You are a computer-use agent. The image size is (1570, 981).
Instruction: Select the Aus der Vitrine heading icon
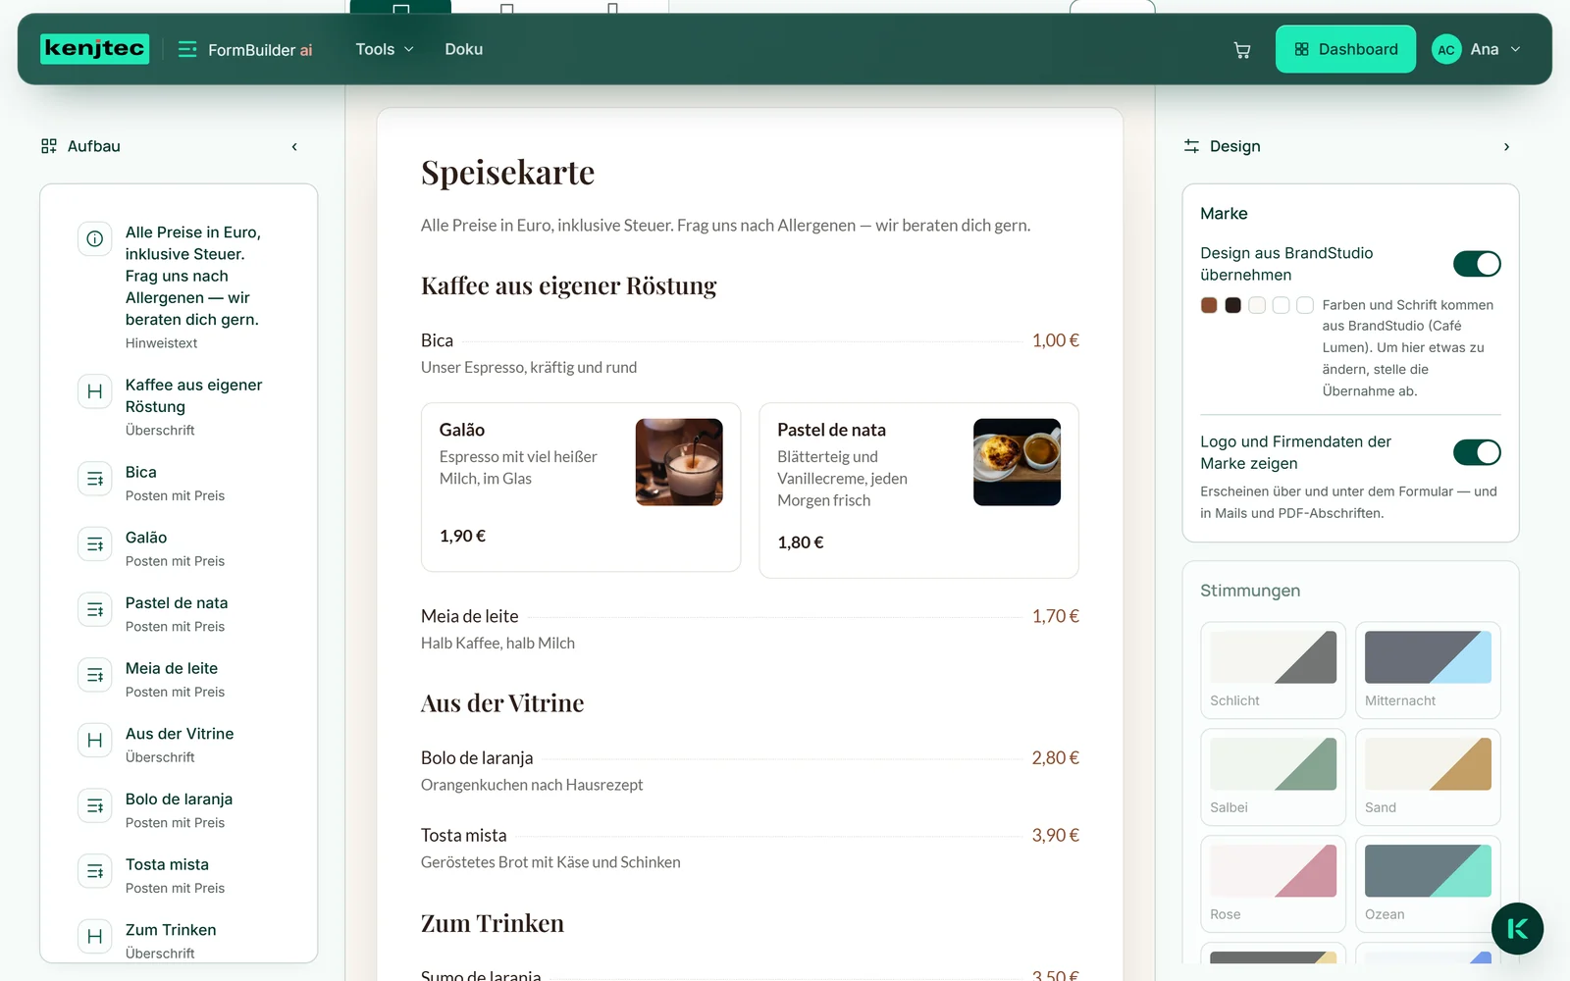click(95, 741)
